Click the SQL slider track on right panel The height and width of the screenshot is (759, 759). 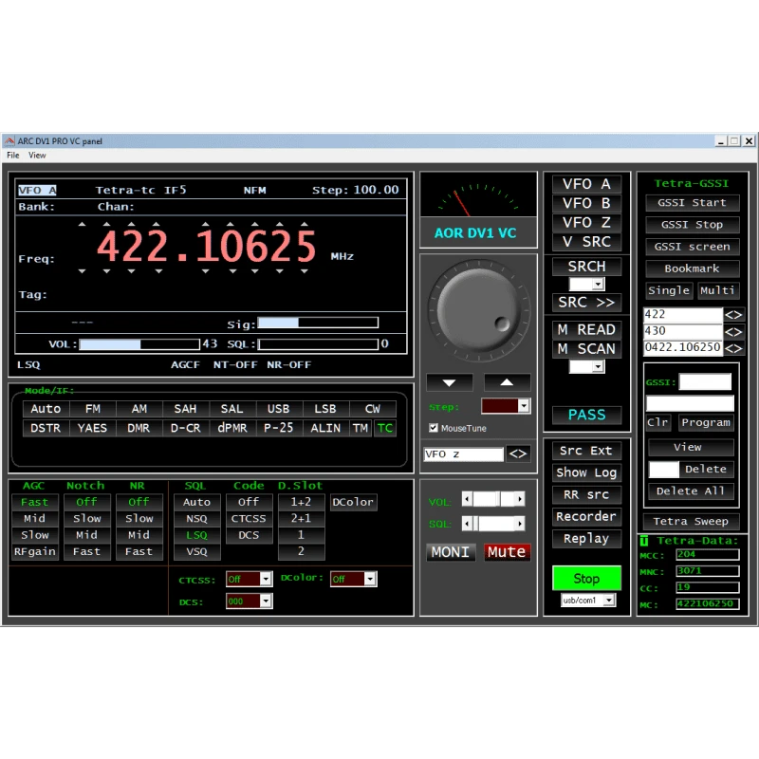493,524
